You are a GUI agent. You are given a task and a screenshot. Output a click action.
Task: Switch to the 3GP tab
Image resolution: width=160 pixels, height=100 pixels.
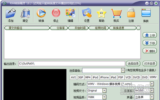(80, 77)
